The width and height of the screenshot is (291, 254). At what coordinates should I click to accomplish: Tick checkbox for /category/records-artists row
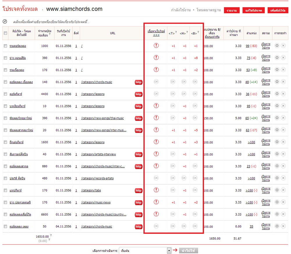coord(5,178)
